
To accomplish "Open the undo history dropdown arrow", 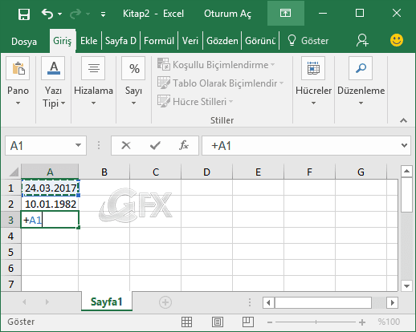I will (60, 14).
